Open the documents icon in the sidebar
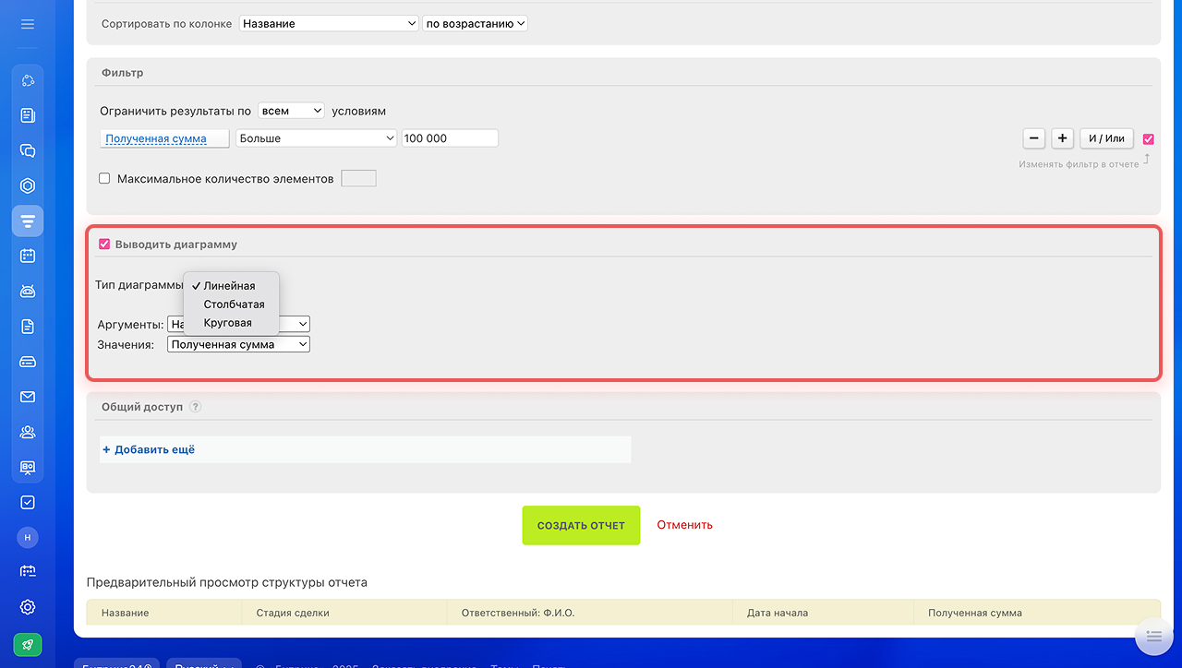This screenshot has height=668, width=1182. (28, 326)
